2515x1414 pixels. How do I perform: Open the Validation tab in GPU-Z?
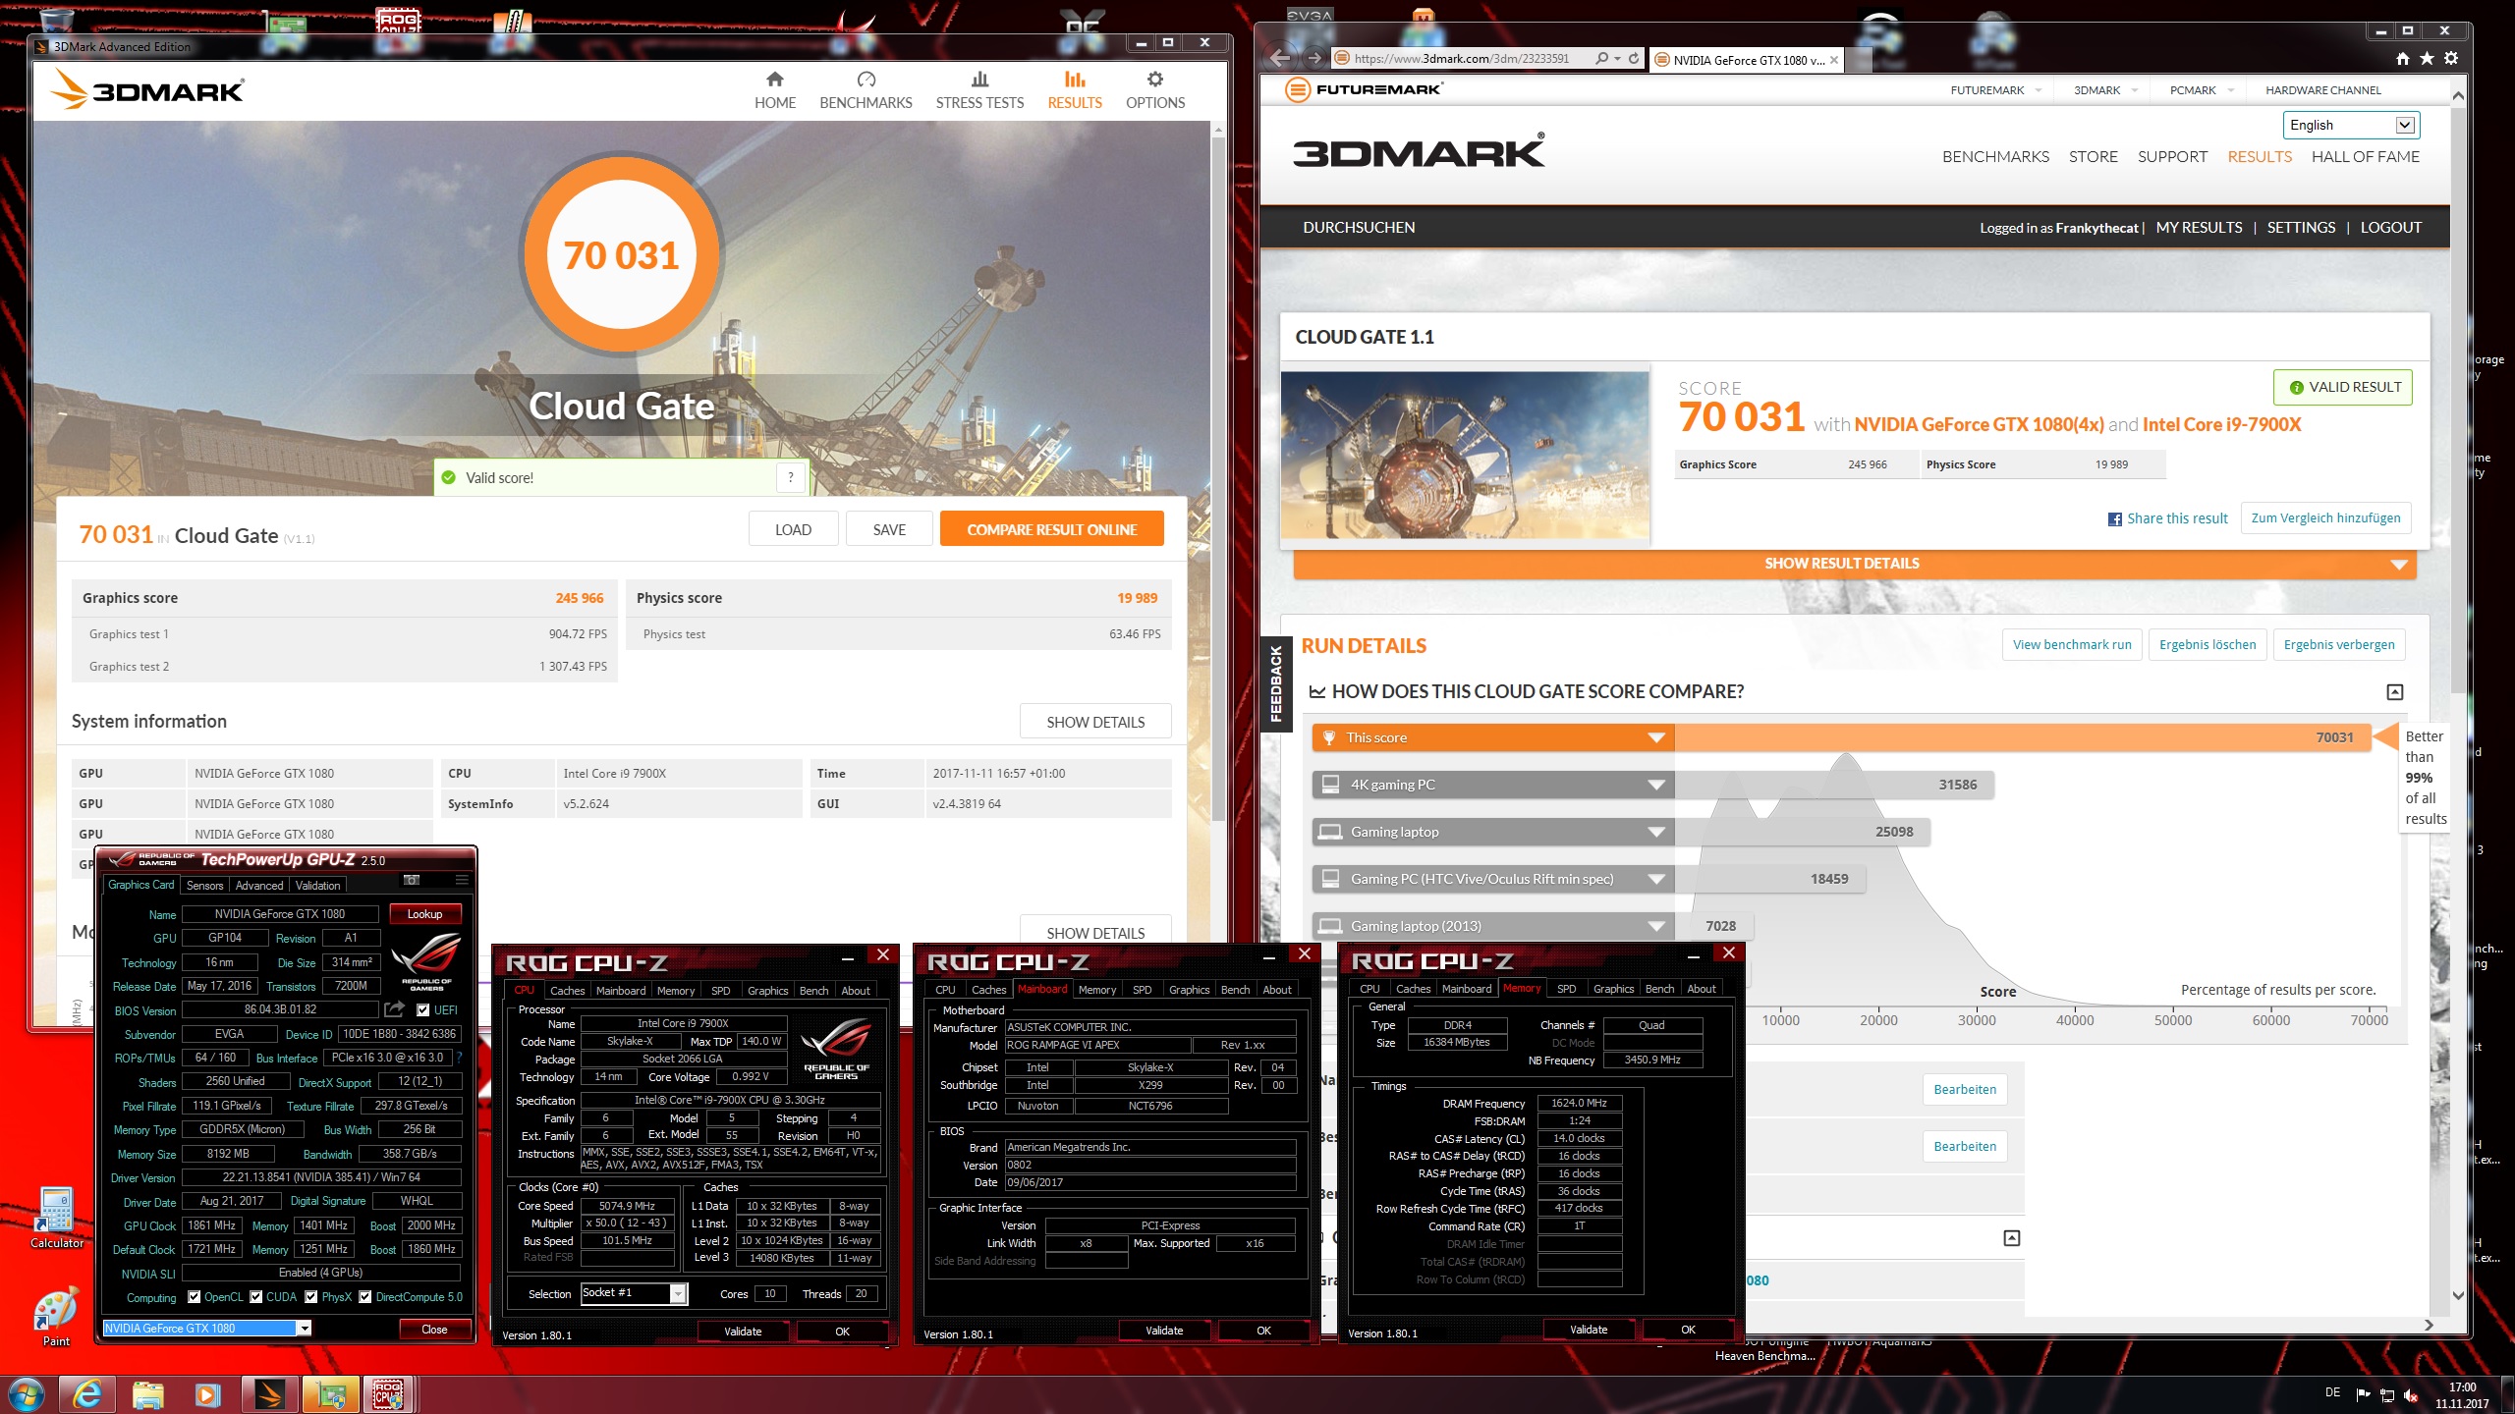(x=317, y=885)
